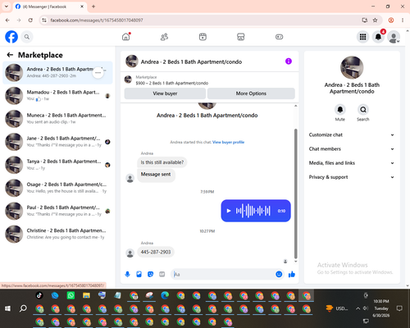Open the Mamadou conversation
Screen dimensions: 410x328
[57, 96]
